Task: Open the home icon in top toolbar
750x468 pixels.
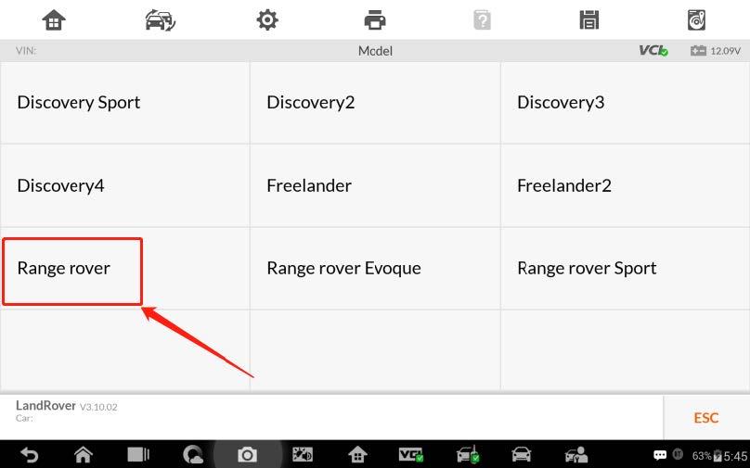Action: pyautogui.click(x=54, y=20)
